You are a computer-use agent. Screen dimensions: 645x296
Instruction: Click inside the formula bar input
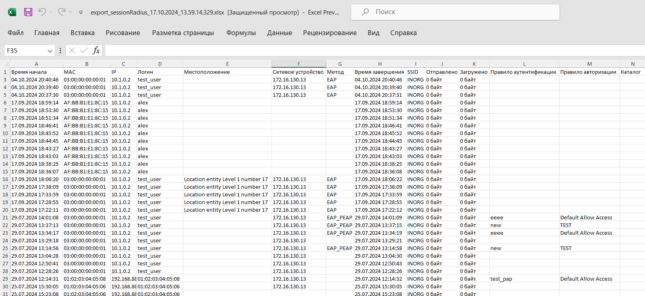pos(363,50)
